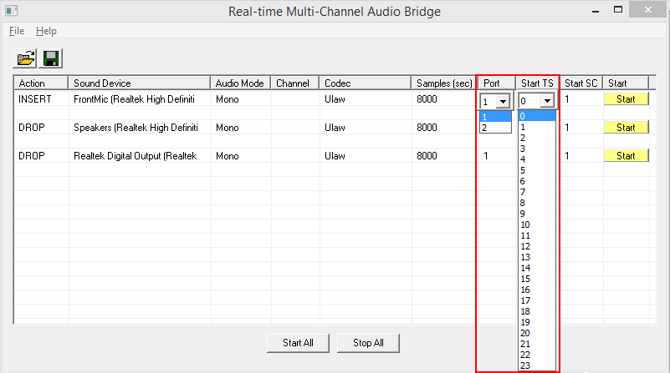
Task: Click the application icon in title bar
Action: 12,11
